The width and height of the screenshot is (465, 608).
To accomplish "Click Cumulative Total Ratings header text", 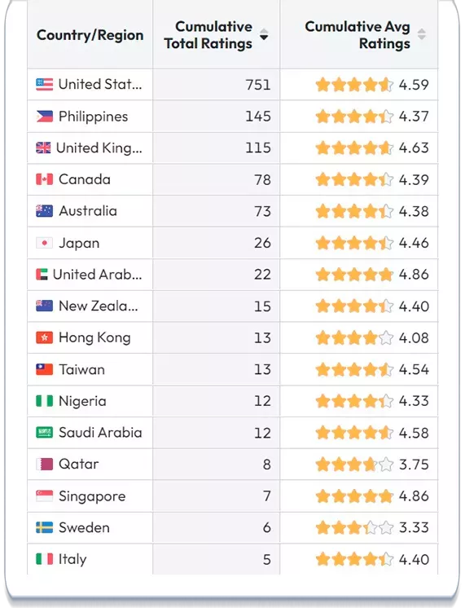I will tap(208, 35).
